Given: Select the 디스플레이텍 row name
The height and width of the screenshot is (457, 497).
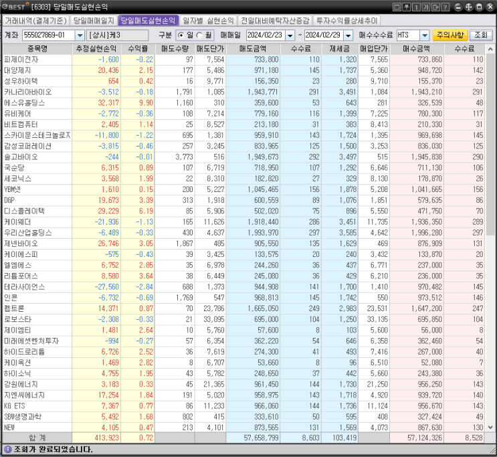Looking at the screenshot, I should click(x=24, y=211).
